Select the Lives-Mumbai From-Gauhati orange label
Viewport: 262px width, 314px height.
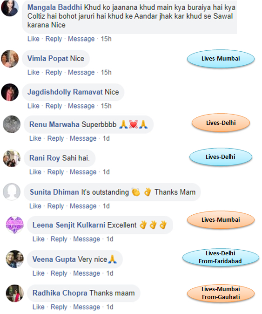pyautogui.click(x=221, y=293)
